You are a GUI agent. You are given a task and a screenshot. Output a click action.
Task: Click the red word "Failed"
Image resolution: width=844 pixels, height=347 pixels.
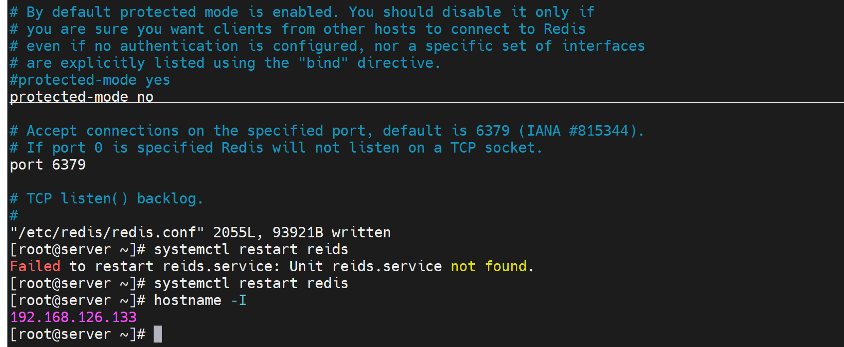tap(35, 266)
